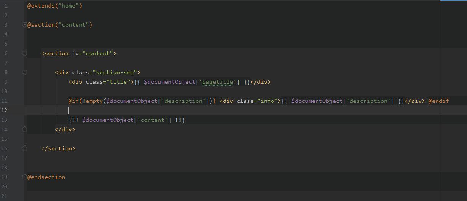Screen dimensions: 467x201
Task: Click the "title" class value
Action: pyautogui.click(x=118, y=82)
